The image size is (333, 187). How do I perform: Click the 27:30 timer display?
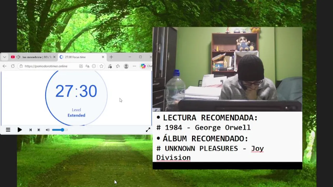click(x=76, y=91)
